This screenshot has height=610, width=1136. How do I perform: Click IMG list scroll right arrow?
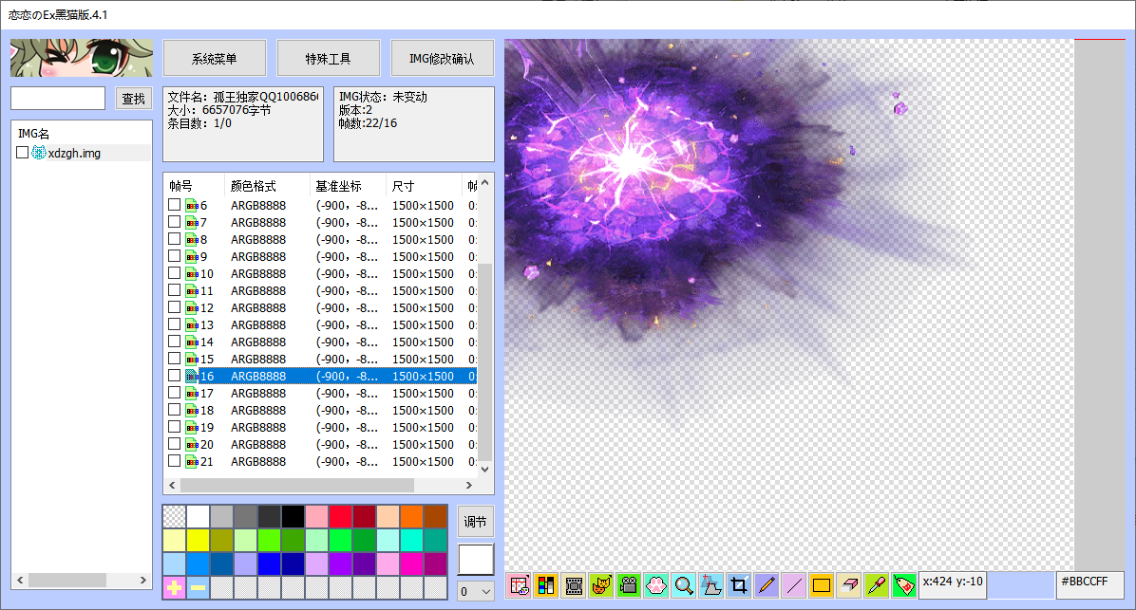click(142, 581)
